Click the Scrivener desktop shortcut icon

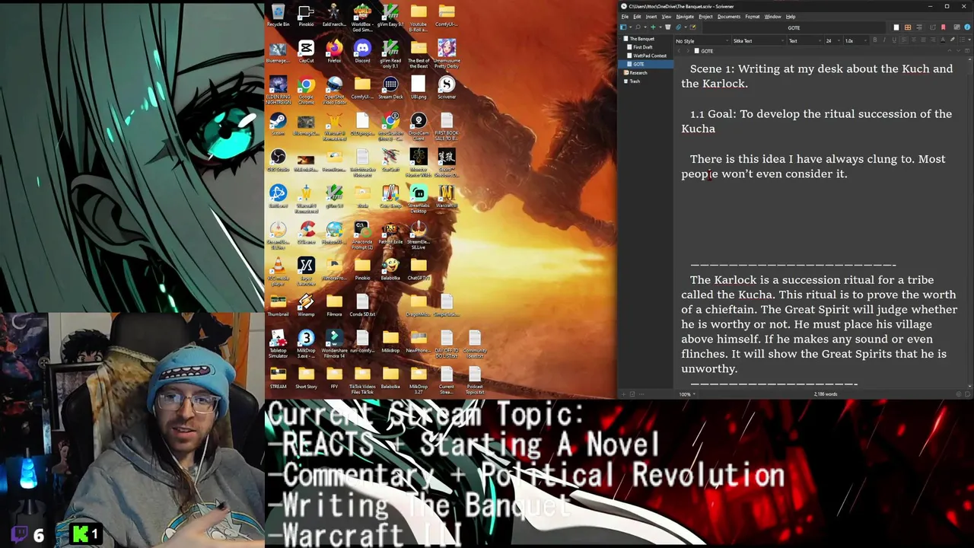pyautogui.click(x=447, y=88)
